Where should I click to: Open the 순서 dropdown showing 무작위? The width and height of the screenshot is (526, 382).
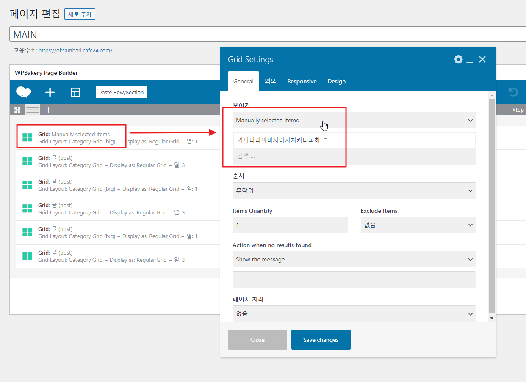(354, 190)
